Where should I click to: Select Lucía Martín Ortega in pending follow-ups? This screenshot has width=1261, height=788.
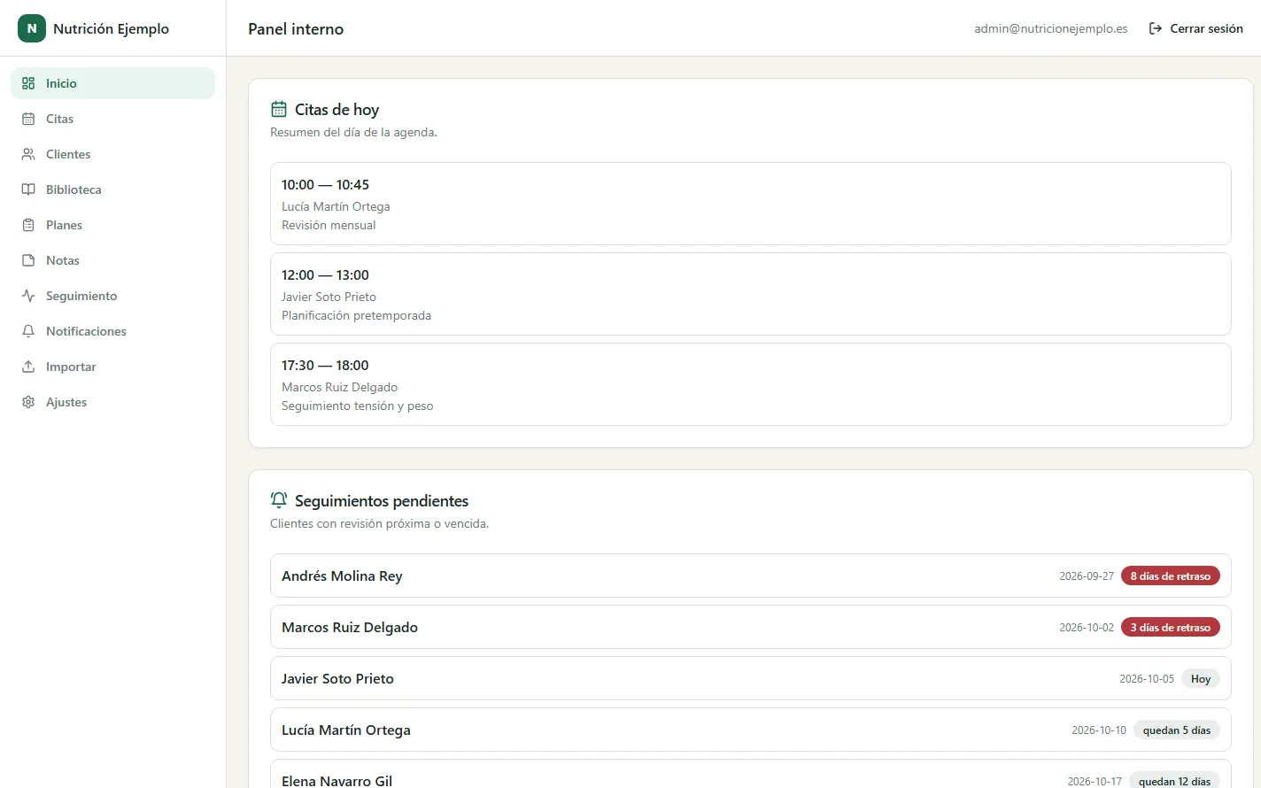pos(750,730)
